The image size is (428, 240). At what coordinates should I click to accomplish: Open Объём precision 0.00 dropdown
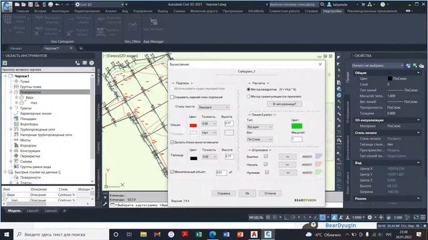pyautogui.click(x=209, y=123)
